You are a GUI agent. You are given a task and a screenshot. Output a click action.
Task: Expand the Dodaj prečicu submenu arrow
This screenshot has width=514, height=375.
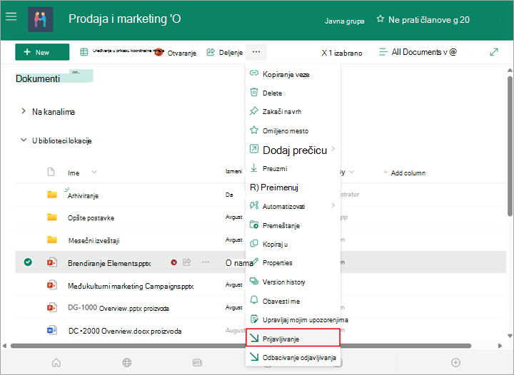pos(333,149)
